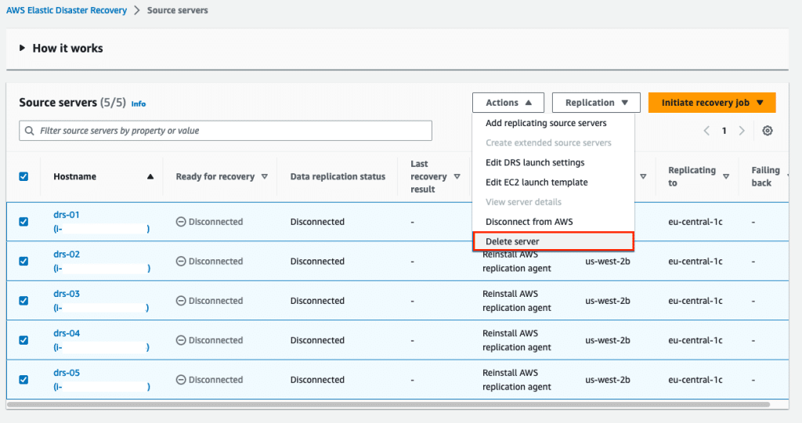Toggle the select-all servers checkbox
This screenshot has height=423, width=802.
(23, 176)
